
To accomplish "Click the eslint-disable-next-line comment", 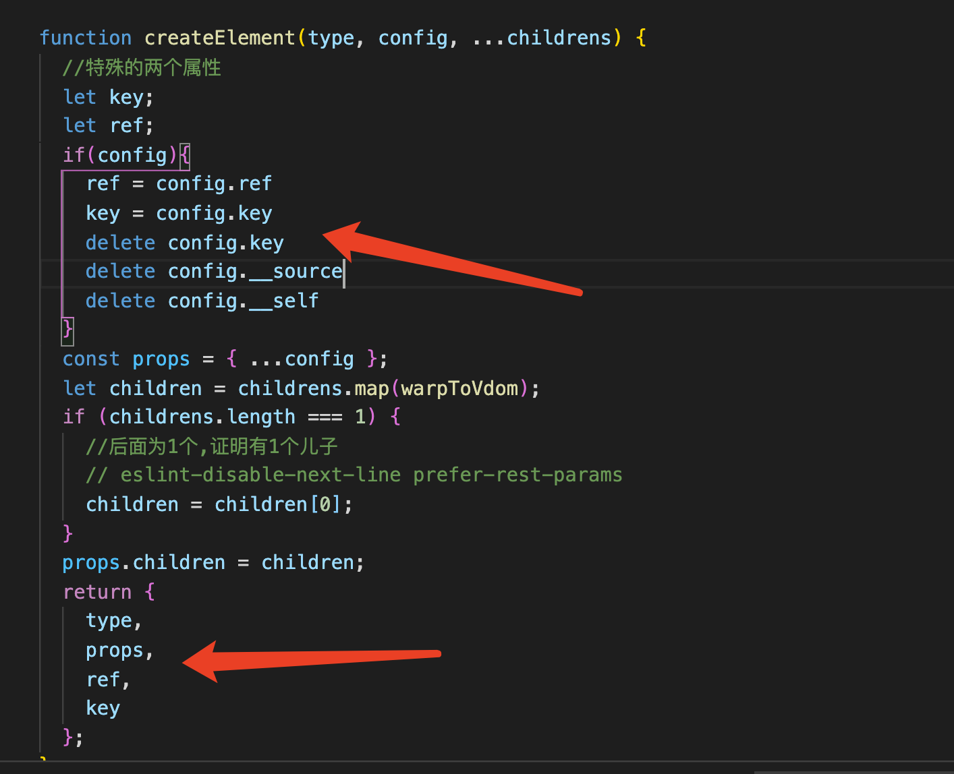I will coord(354,474).
